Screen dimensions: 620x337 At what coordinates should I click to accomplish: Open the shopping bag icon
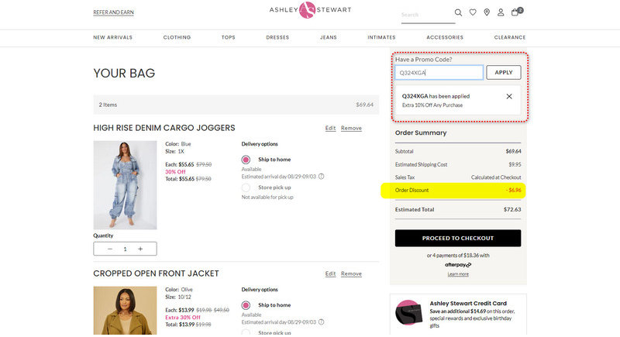515,12
